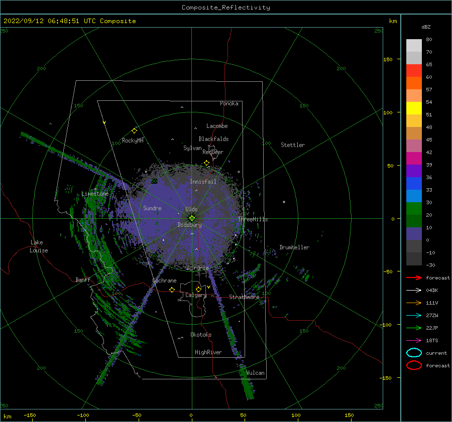Click the RedDeer city label
This screenshot has width=452, height=422.
tap(213, 152)
